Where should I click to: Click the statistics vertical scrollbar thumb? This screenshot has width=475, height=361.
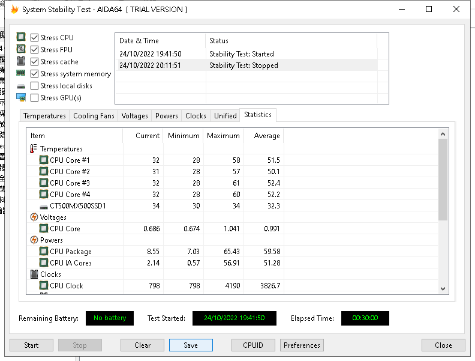[x=443, y=180]
